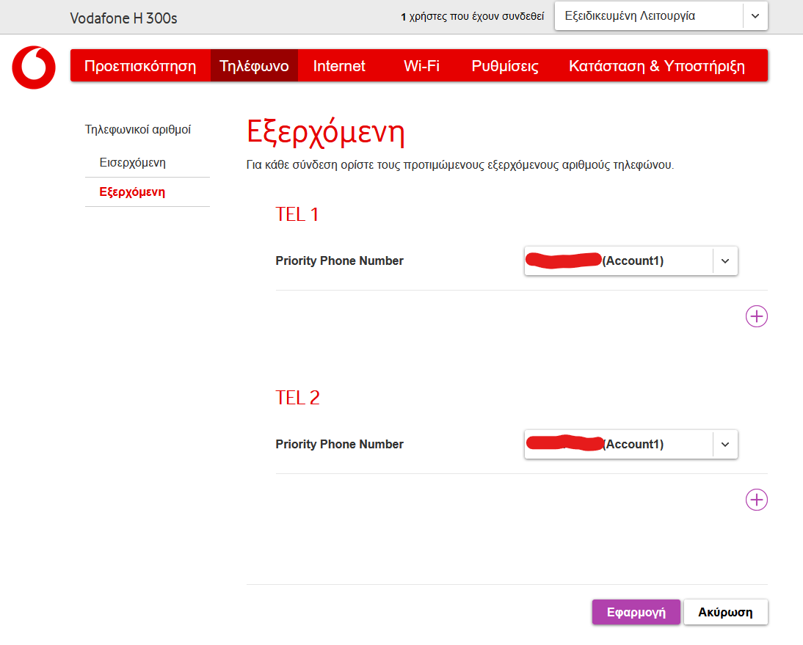803x645 pixels.
Task: Select the Τηλέφωνο tab
Action: [x=254, y=65]
